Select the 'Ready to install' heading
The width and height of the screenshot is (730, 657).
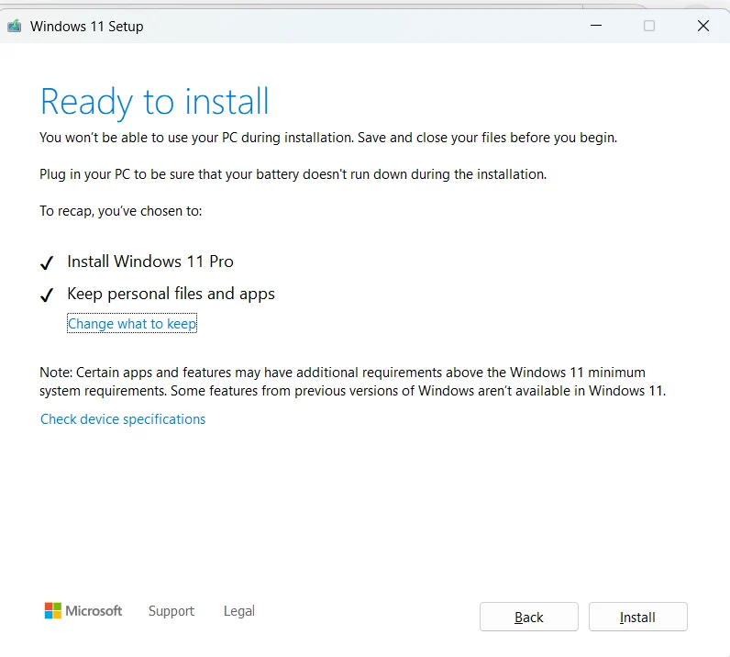[x=155, y=102]
